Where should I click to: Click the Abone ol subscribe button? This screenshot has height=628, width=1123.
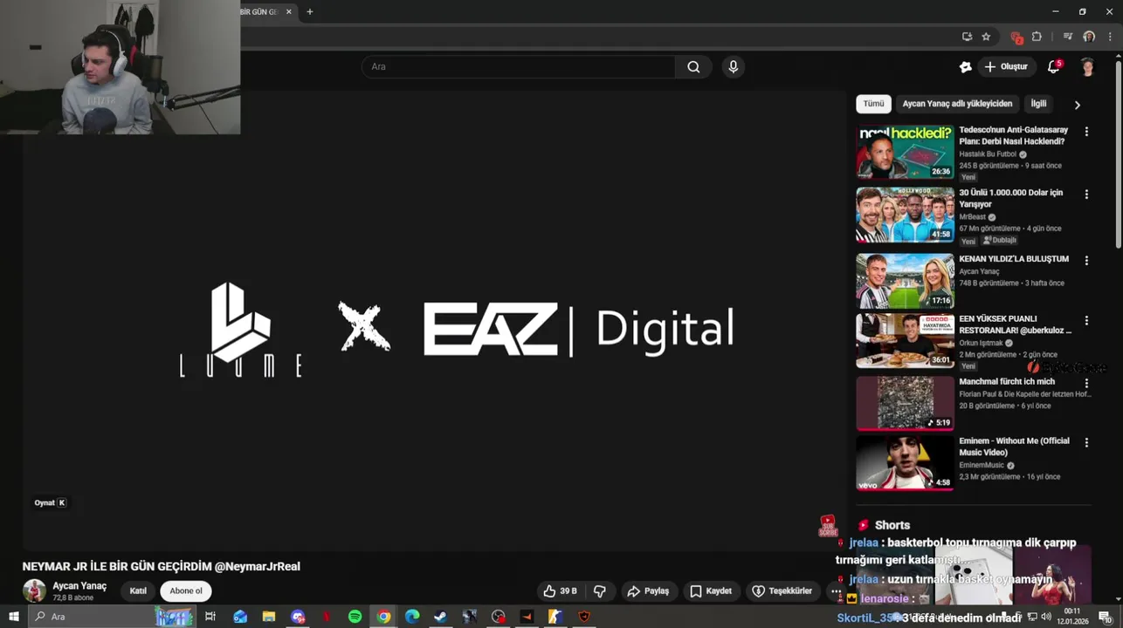pos(186,591)
